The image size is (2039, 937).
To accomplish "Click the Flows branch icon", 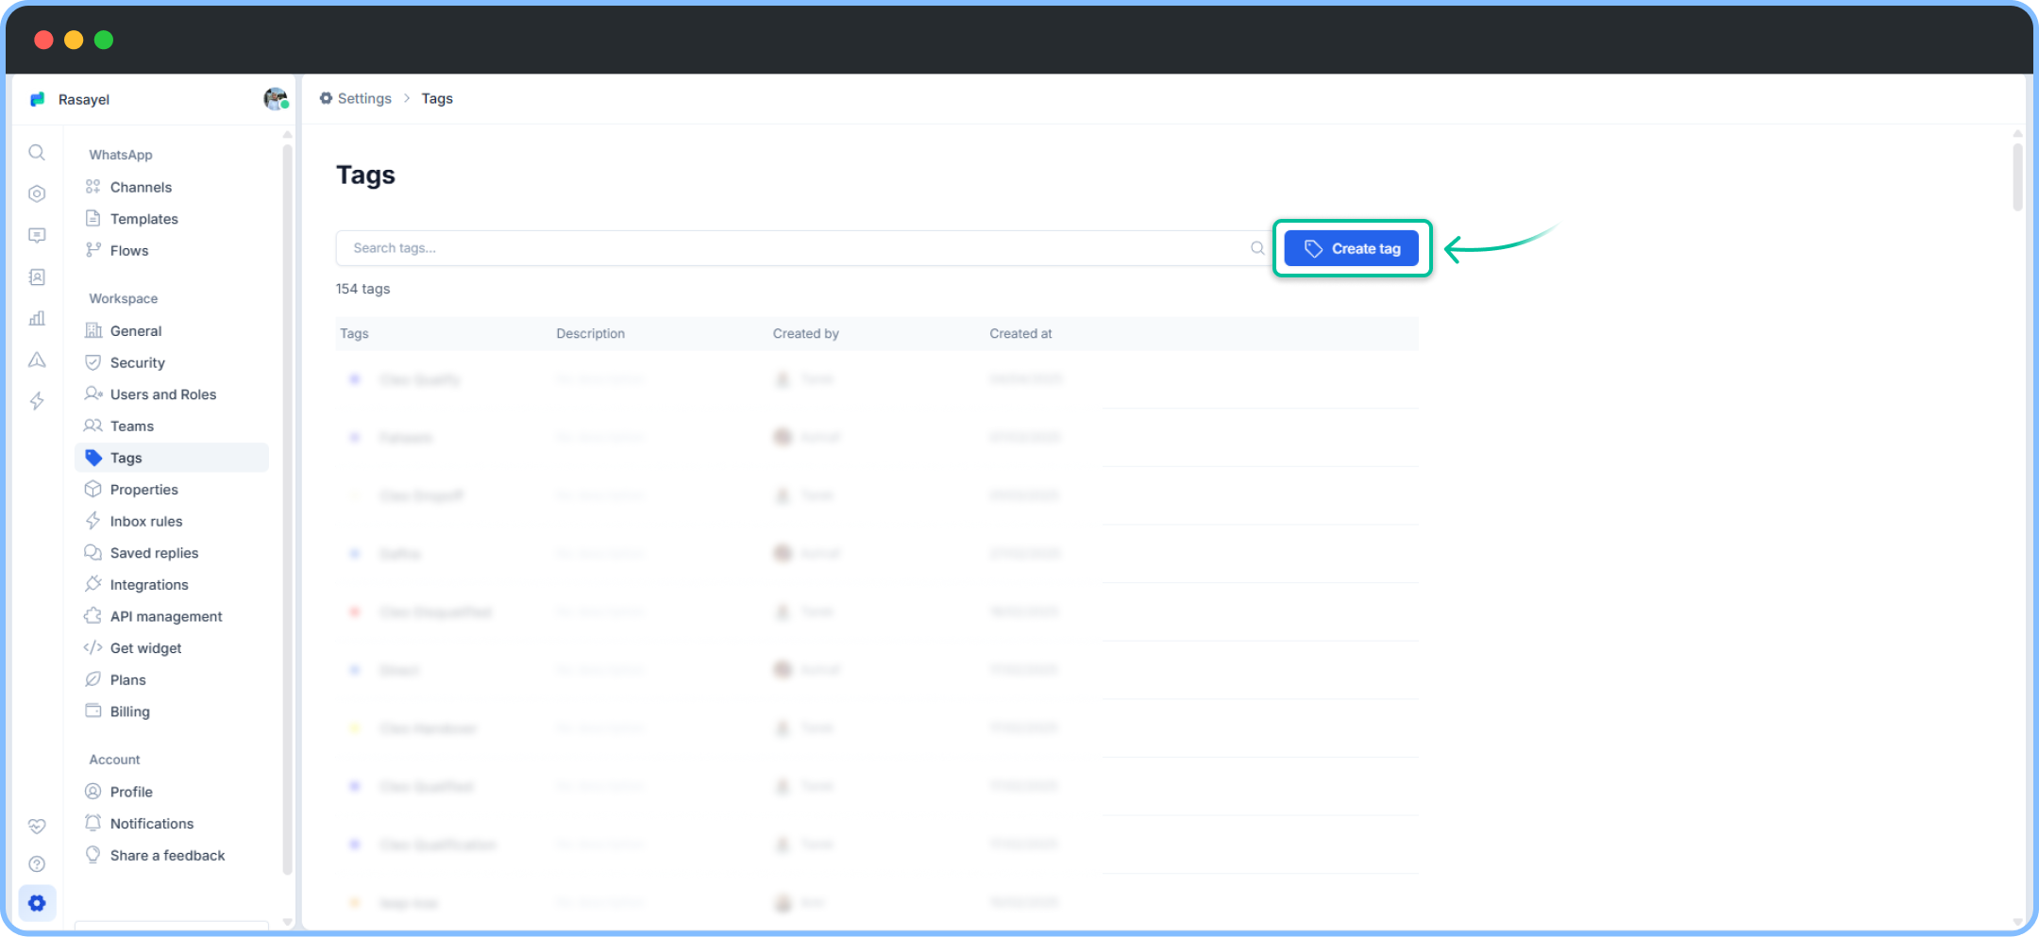I will coord(93,250).
